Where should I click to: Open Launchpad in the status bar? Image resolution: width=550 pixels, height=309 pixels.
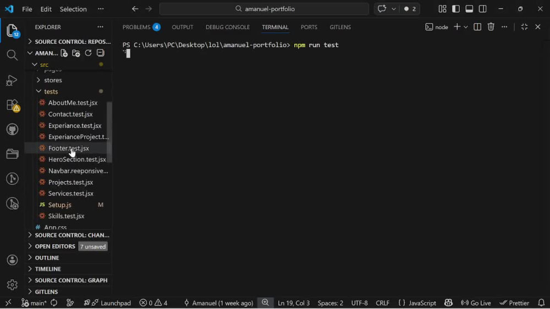coord(107,303)
